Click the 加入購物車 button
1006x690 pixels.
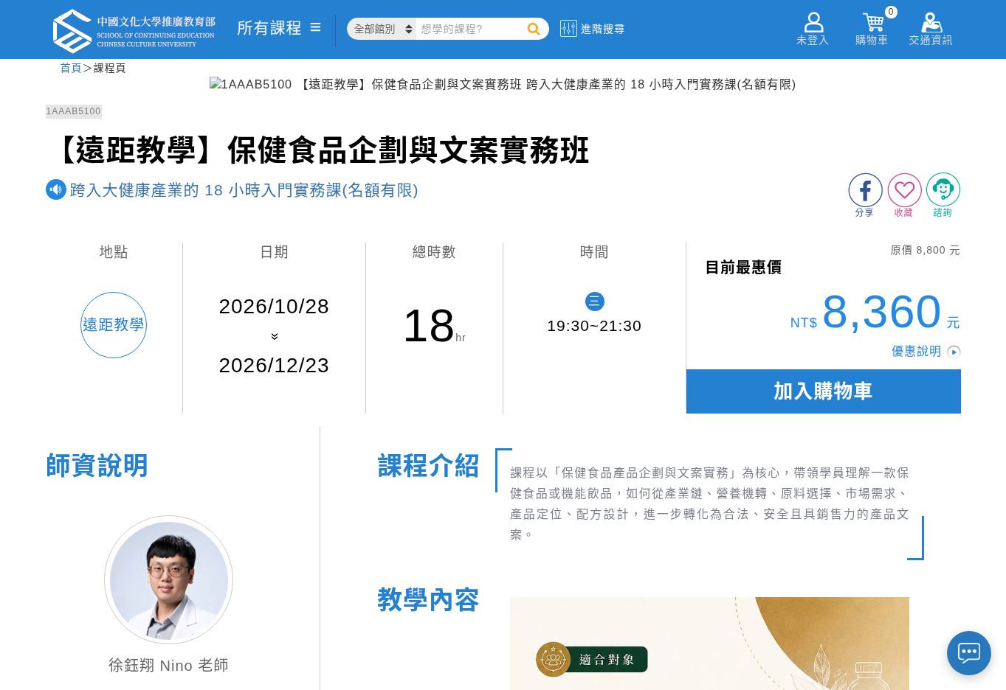(x=824, y=391)
